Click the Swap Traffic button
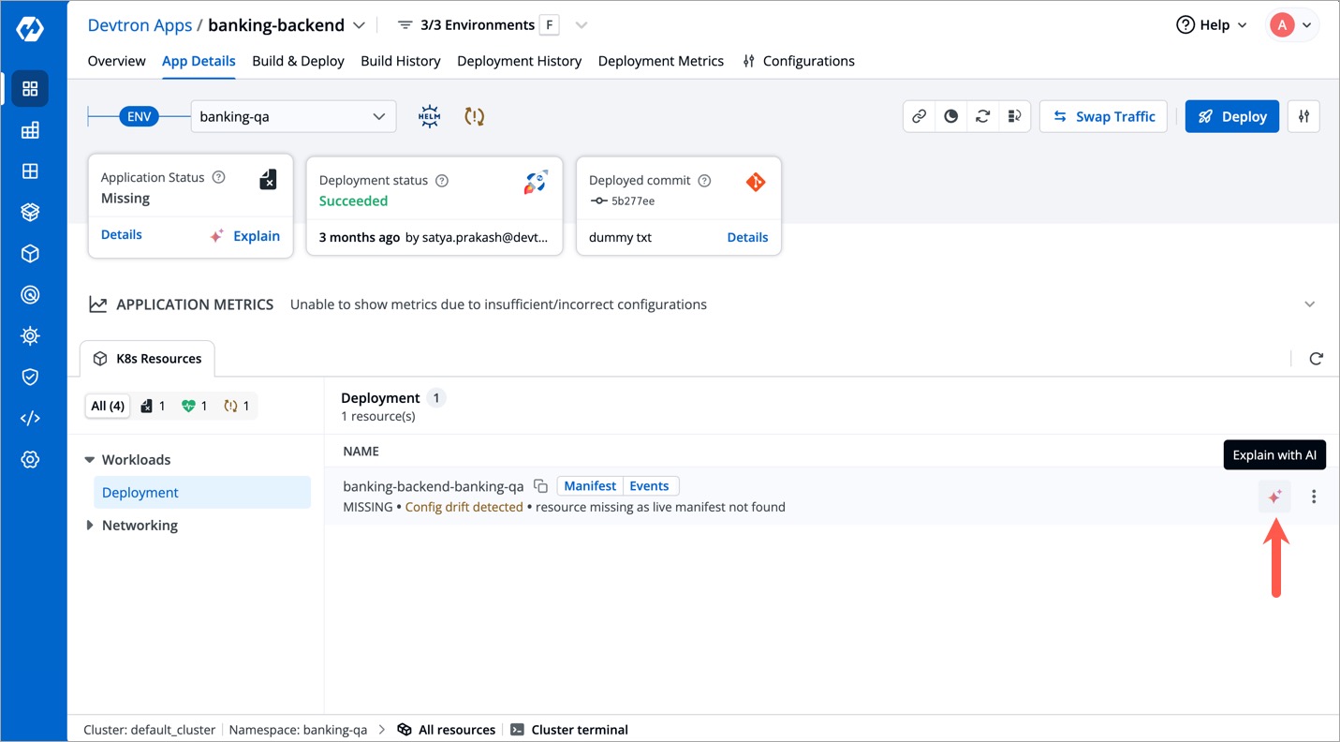 [x=1103, y=115]
